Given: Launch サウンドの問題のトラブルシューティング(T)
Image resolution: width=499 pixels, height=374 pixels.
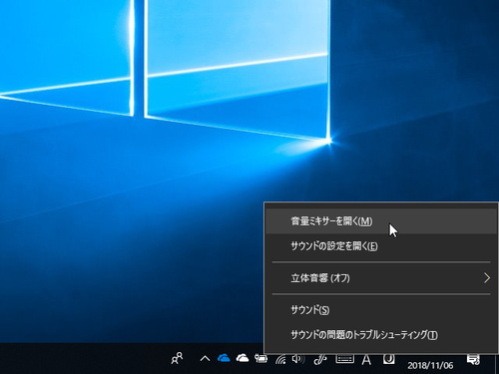Looking at the screenshot, I should (381, 335).
